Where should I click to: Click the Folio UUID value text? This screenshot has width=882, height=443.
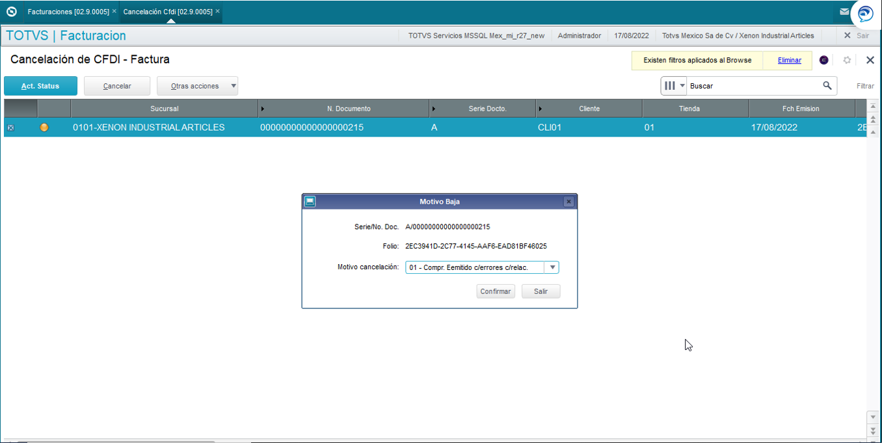coord(476,247)
